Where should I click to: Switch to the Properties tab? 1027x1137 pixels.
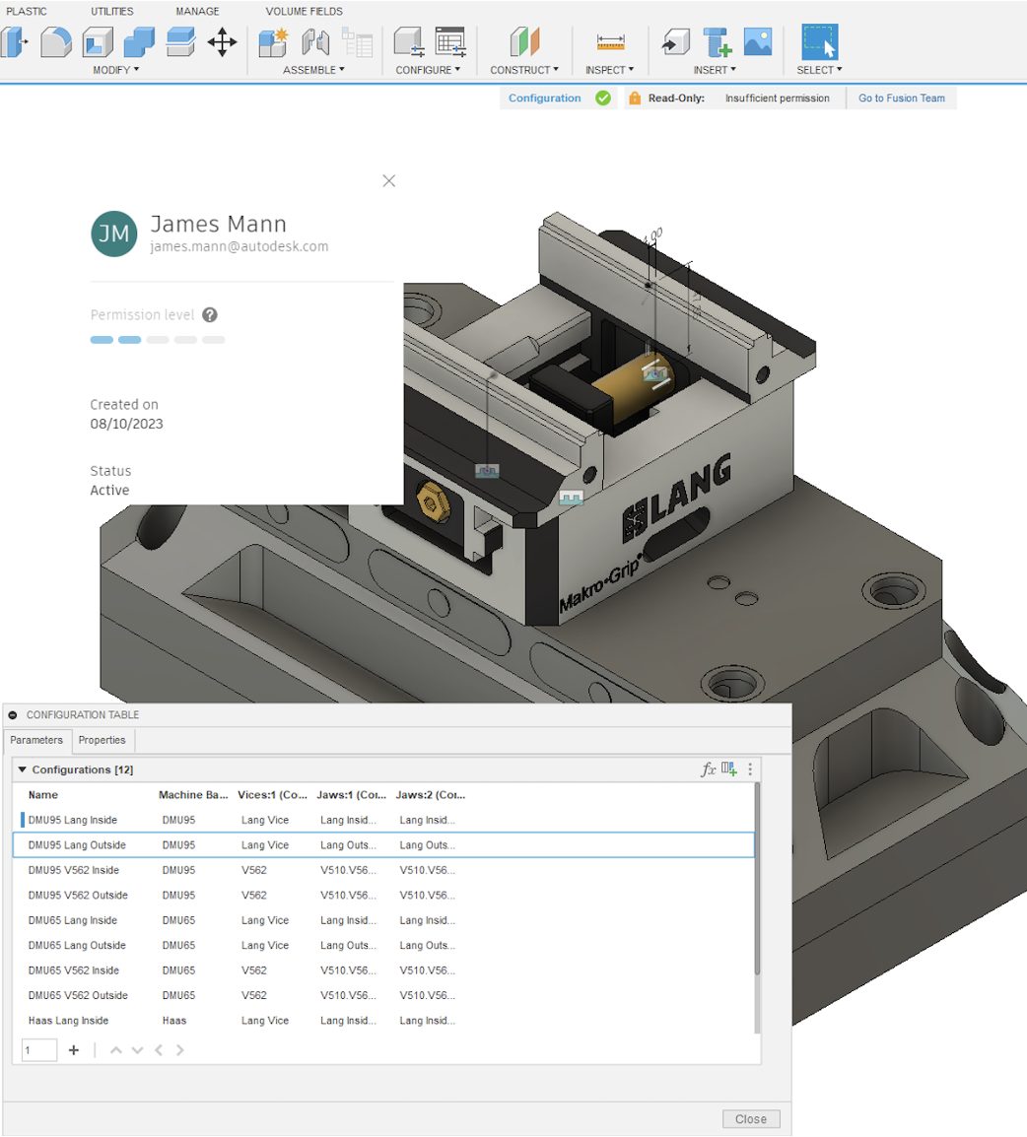(x=103, y=740)
